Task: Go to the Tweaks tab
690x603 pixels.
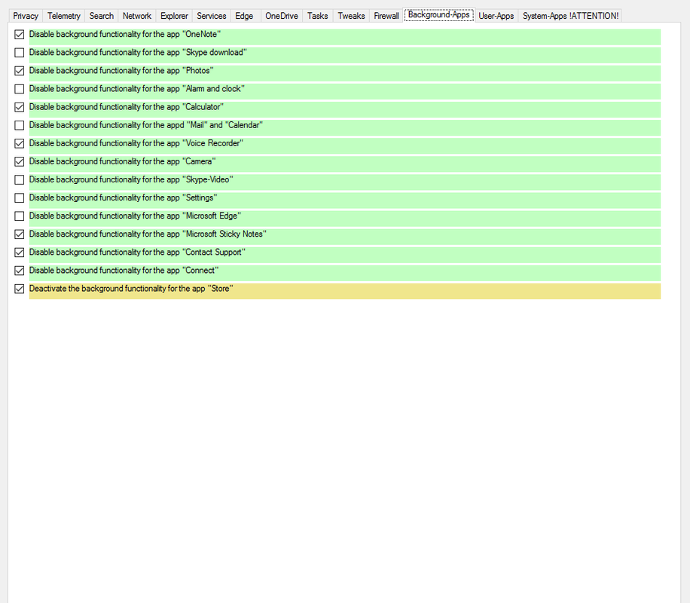Action: click(x=351, y=16)
